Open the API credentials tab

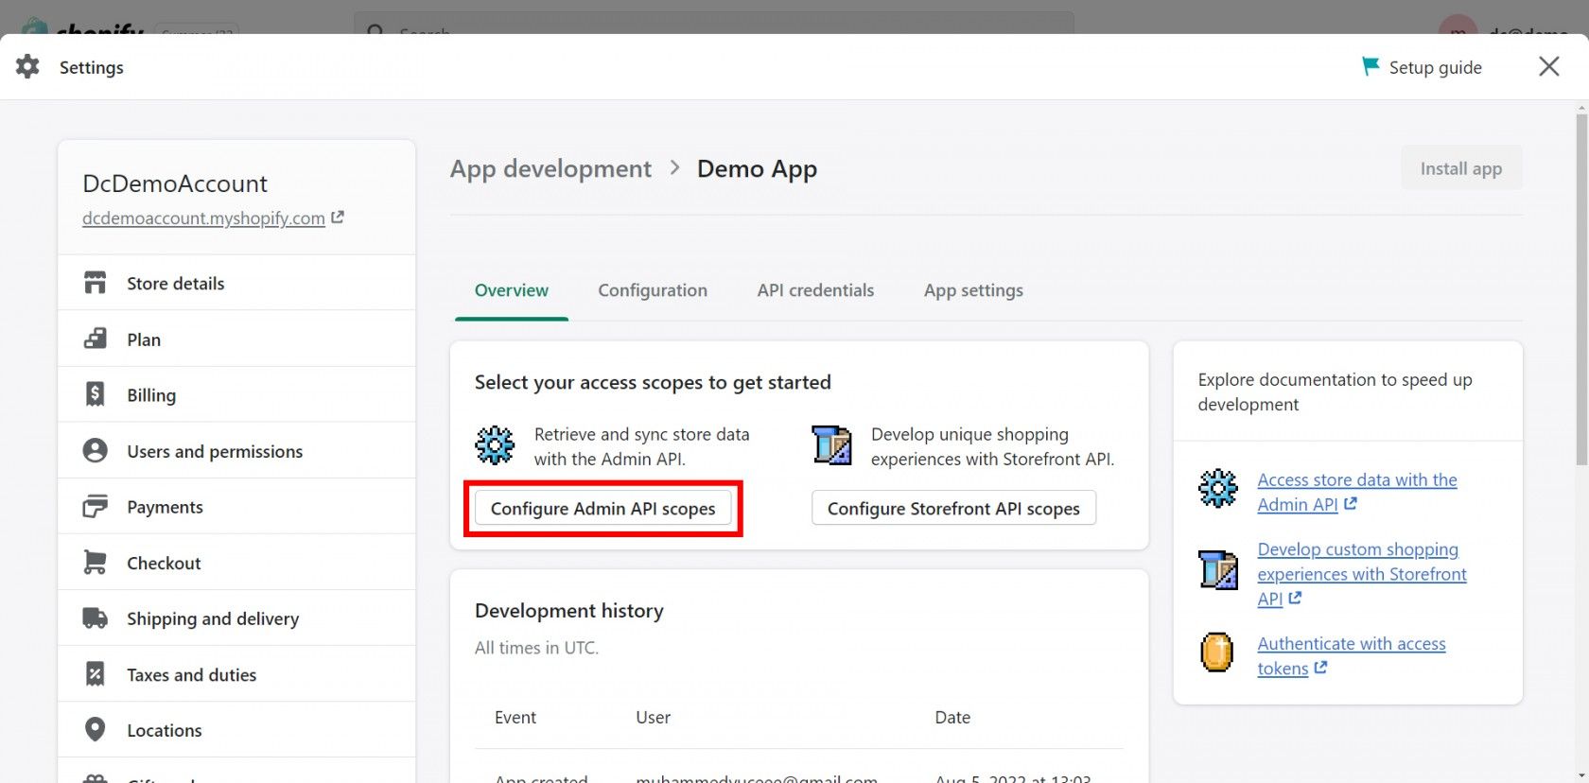point(815,290)
